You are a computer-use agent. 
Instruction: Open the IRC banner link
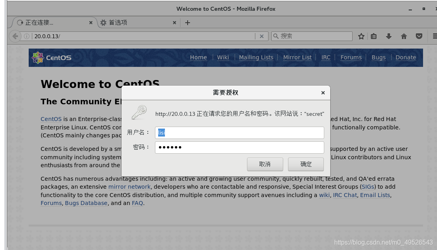coord(326,57)
